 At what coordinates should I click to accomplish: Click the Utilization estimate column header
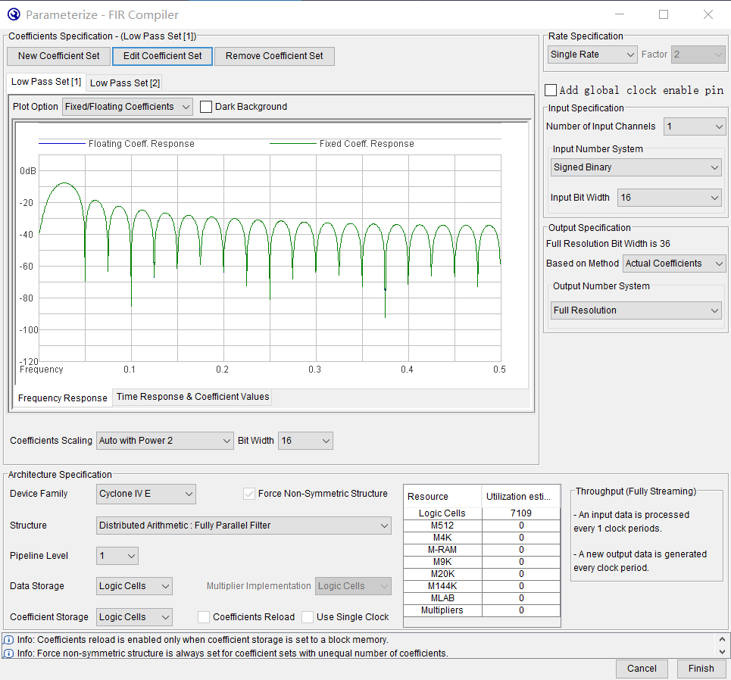click(x=520, y=496)
